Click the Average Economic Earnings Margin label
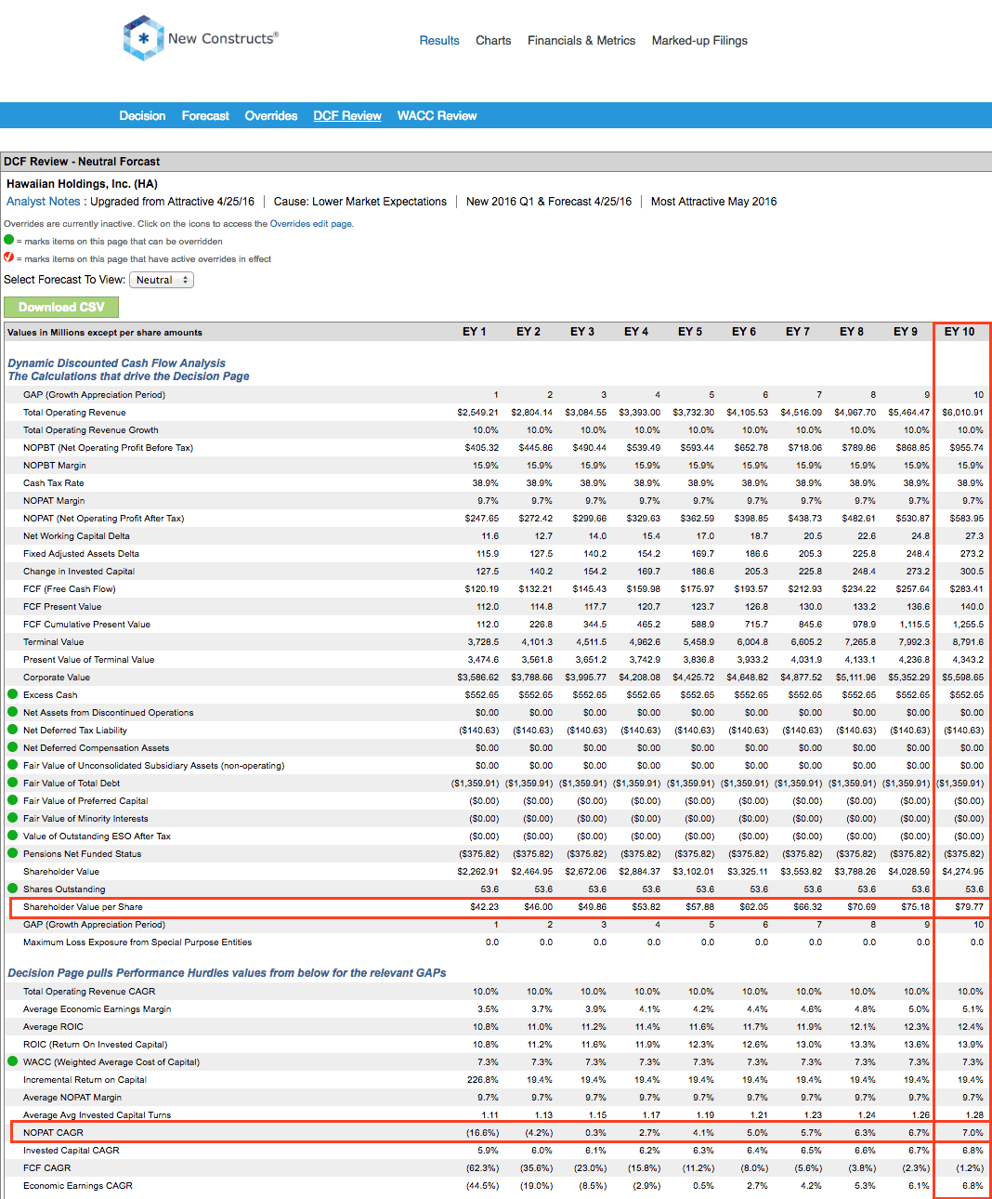992x1199 pixels. tap(97, 1008)
